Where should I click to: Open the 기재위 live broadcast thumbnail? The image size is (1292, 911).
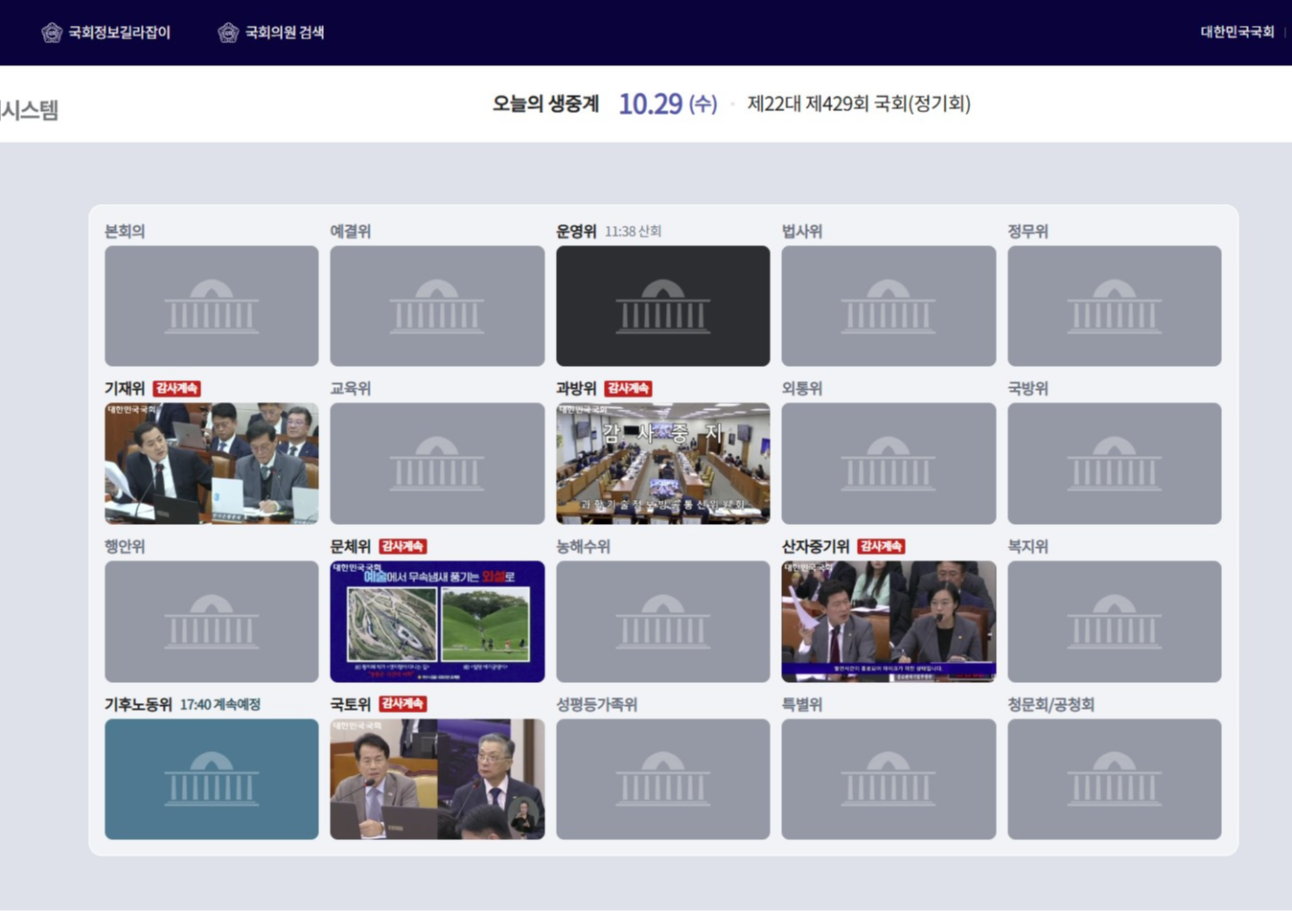tap(211, 463)
